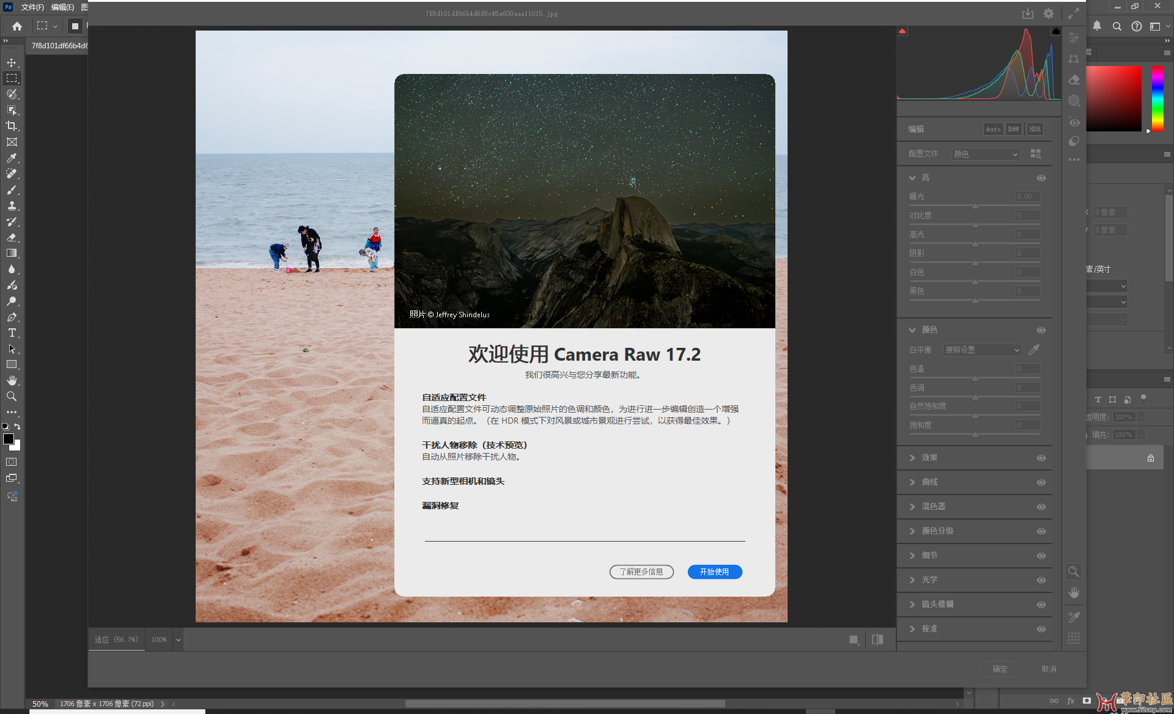The width and height of the screenshot is (1174, 714).
Task: Click the Photoshop Home icon
Action: pos(17,26)
